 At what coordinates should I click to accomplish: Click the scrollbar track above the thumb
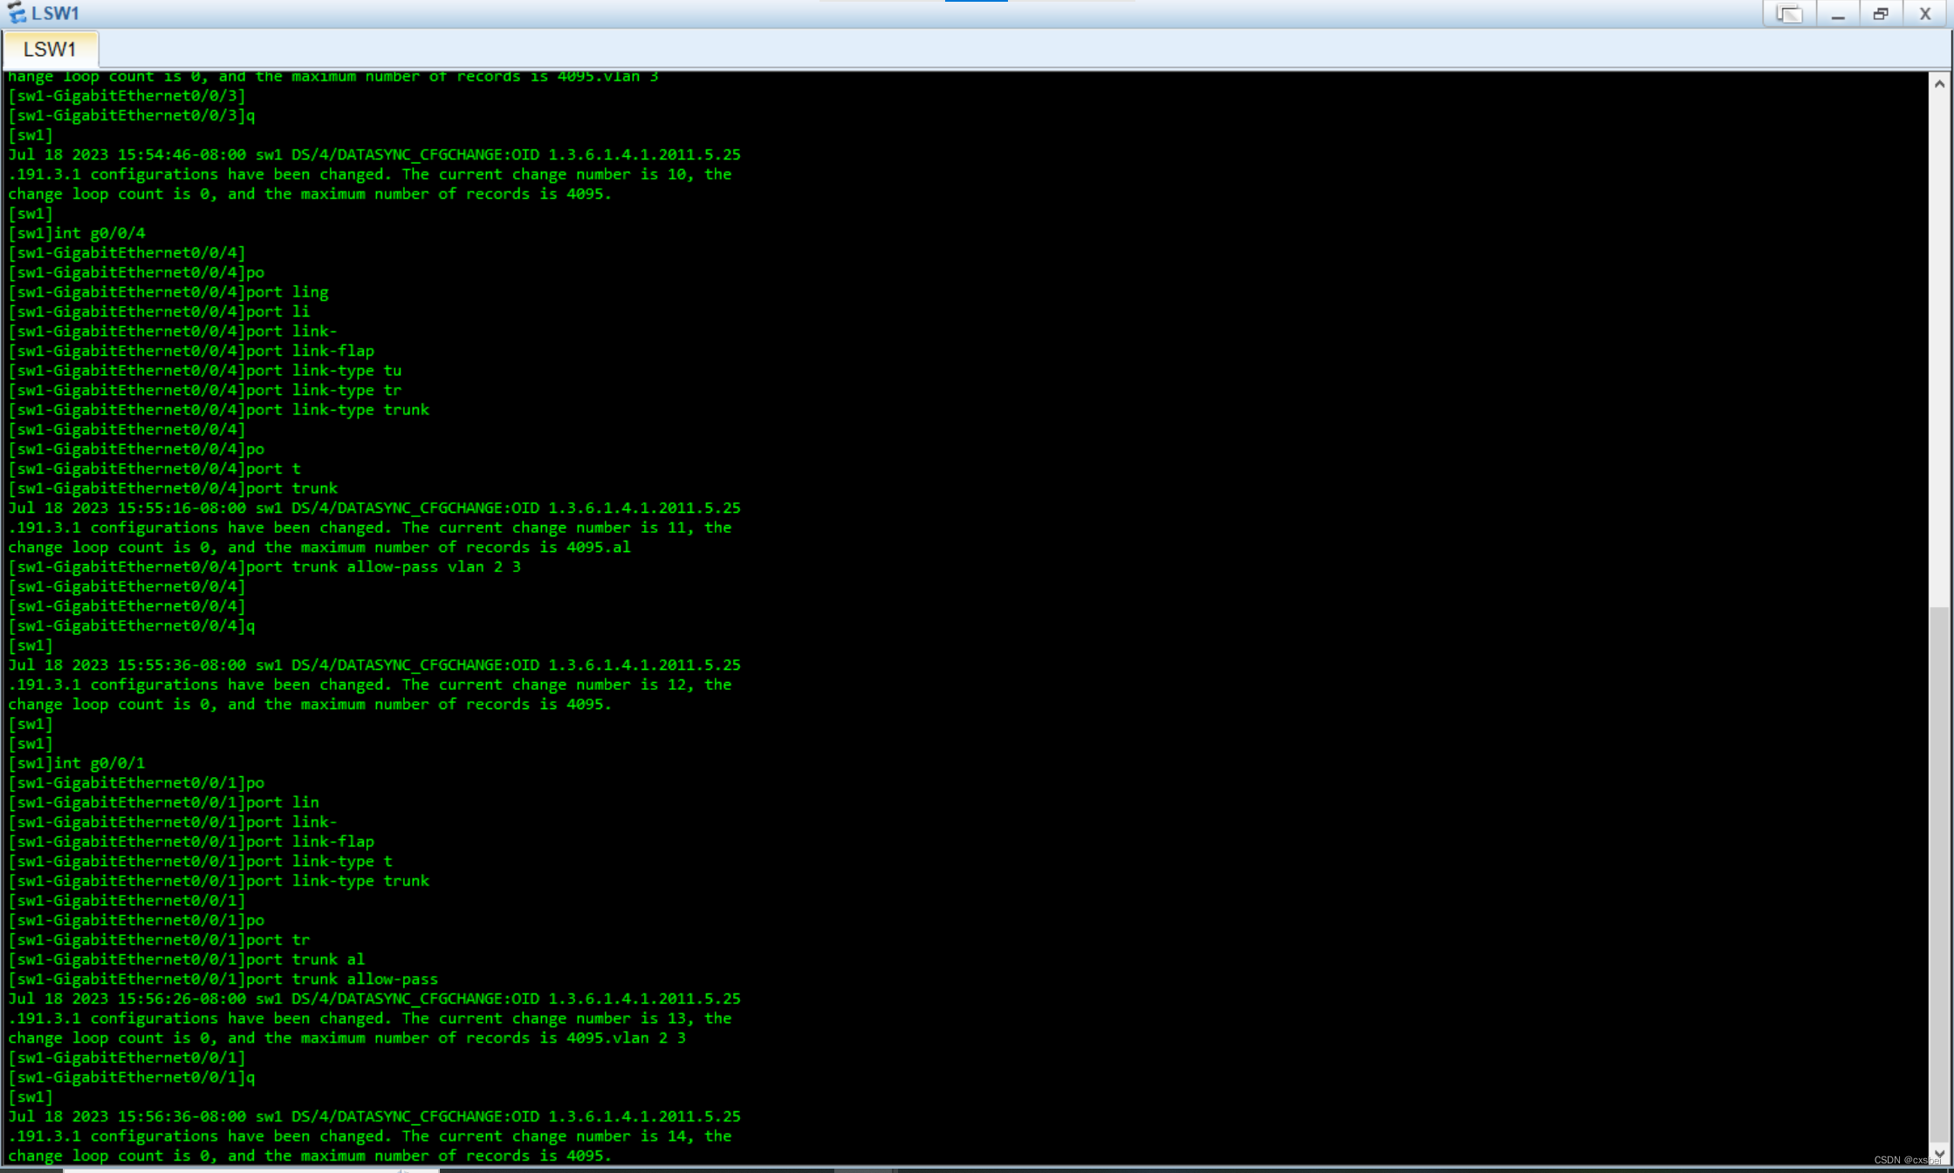(x=1938, y=349)
